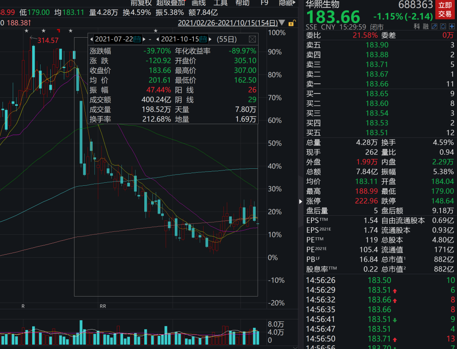Click the 融 margin trading badge

tap(426, 27)
